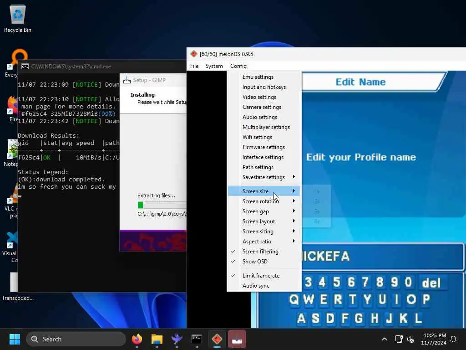Open Wifi settings
Viewport: 466px width, 350px height.
264,137
